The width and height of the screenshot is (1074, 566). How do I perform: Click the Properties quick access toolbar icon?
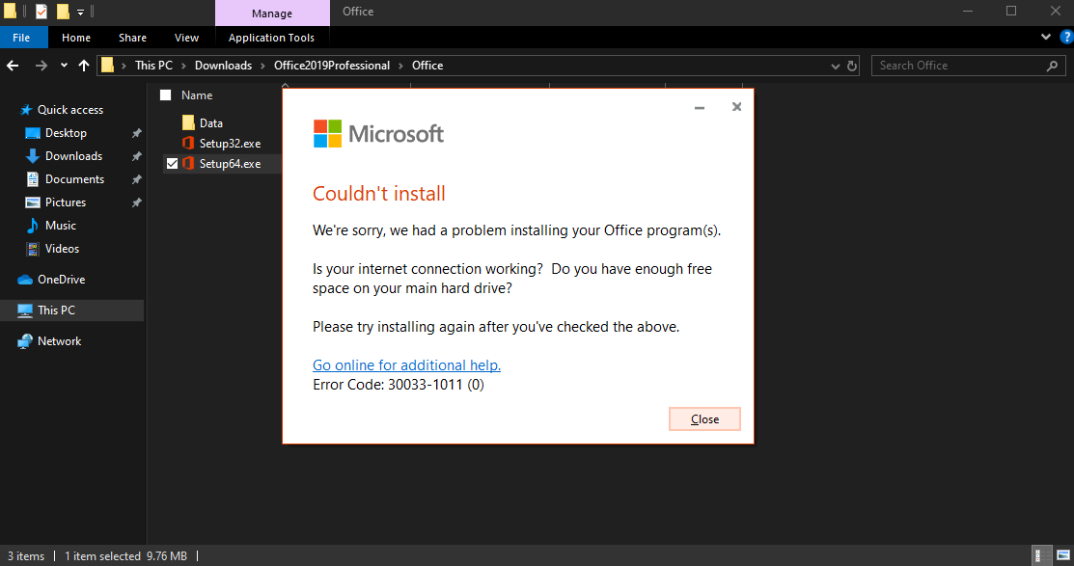[41, 11]
